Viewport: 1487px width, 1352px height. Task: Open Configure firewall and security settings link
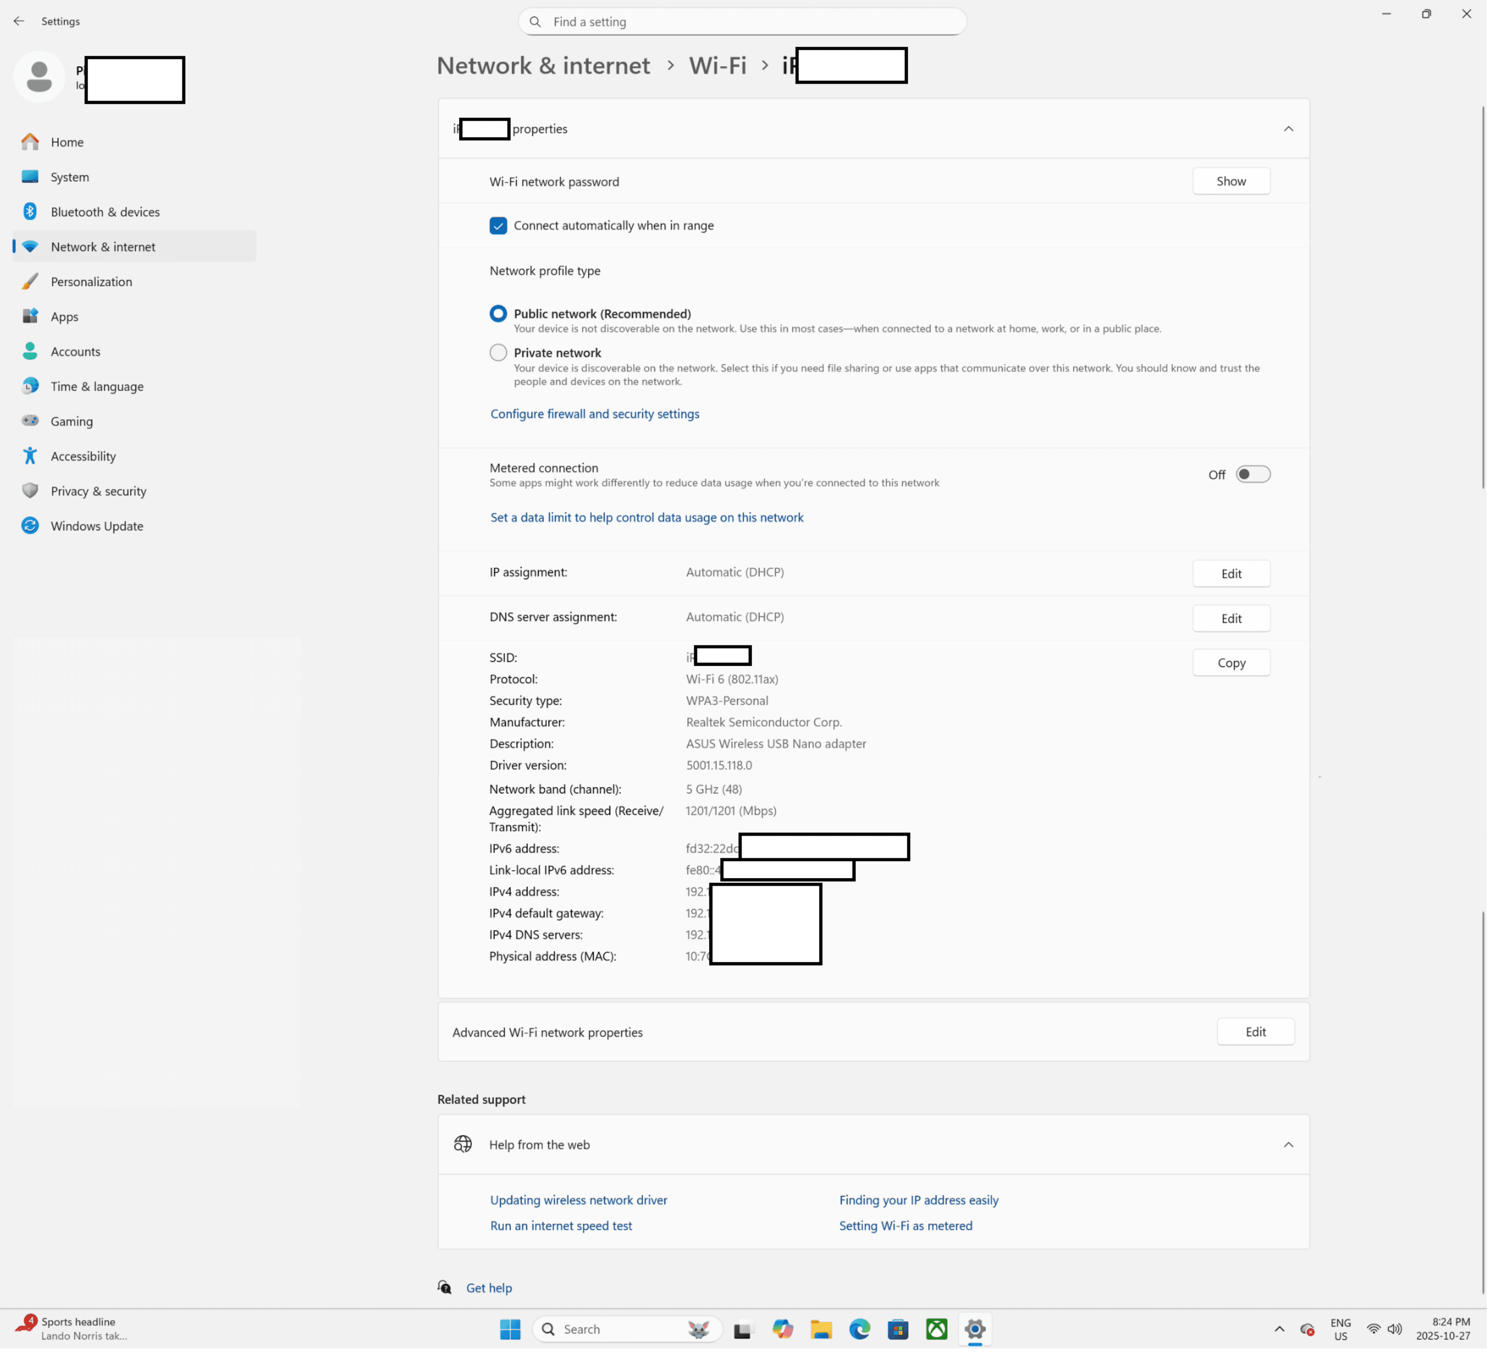pyautogui.click(x=595, y=414)
